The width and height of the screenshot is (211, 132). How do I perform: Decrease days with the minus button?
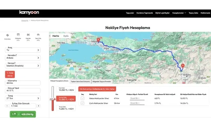point(7,106)
